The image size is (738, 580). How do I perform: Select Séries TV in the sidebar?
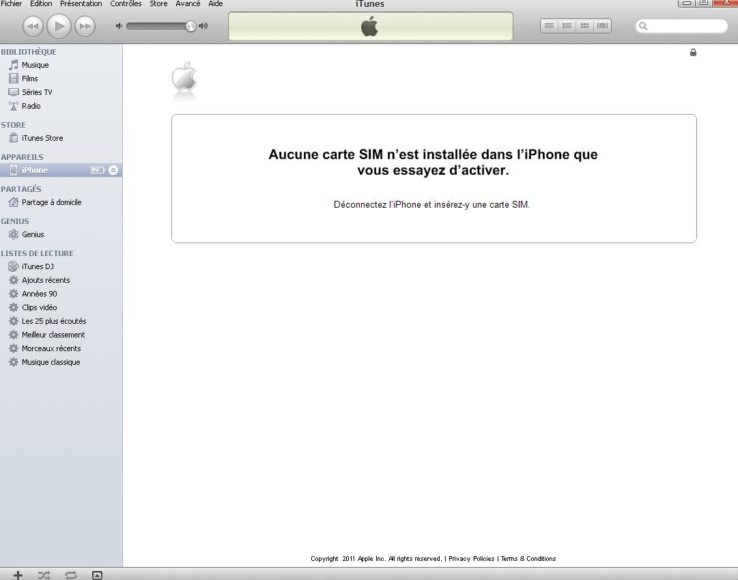[61, 92]
